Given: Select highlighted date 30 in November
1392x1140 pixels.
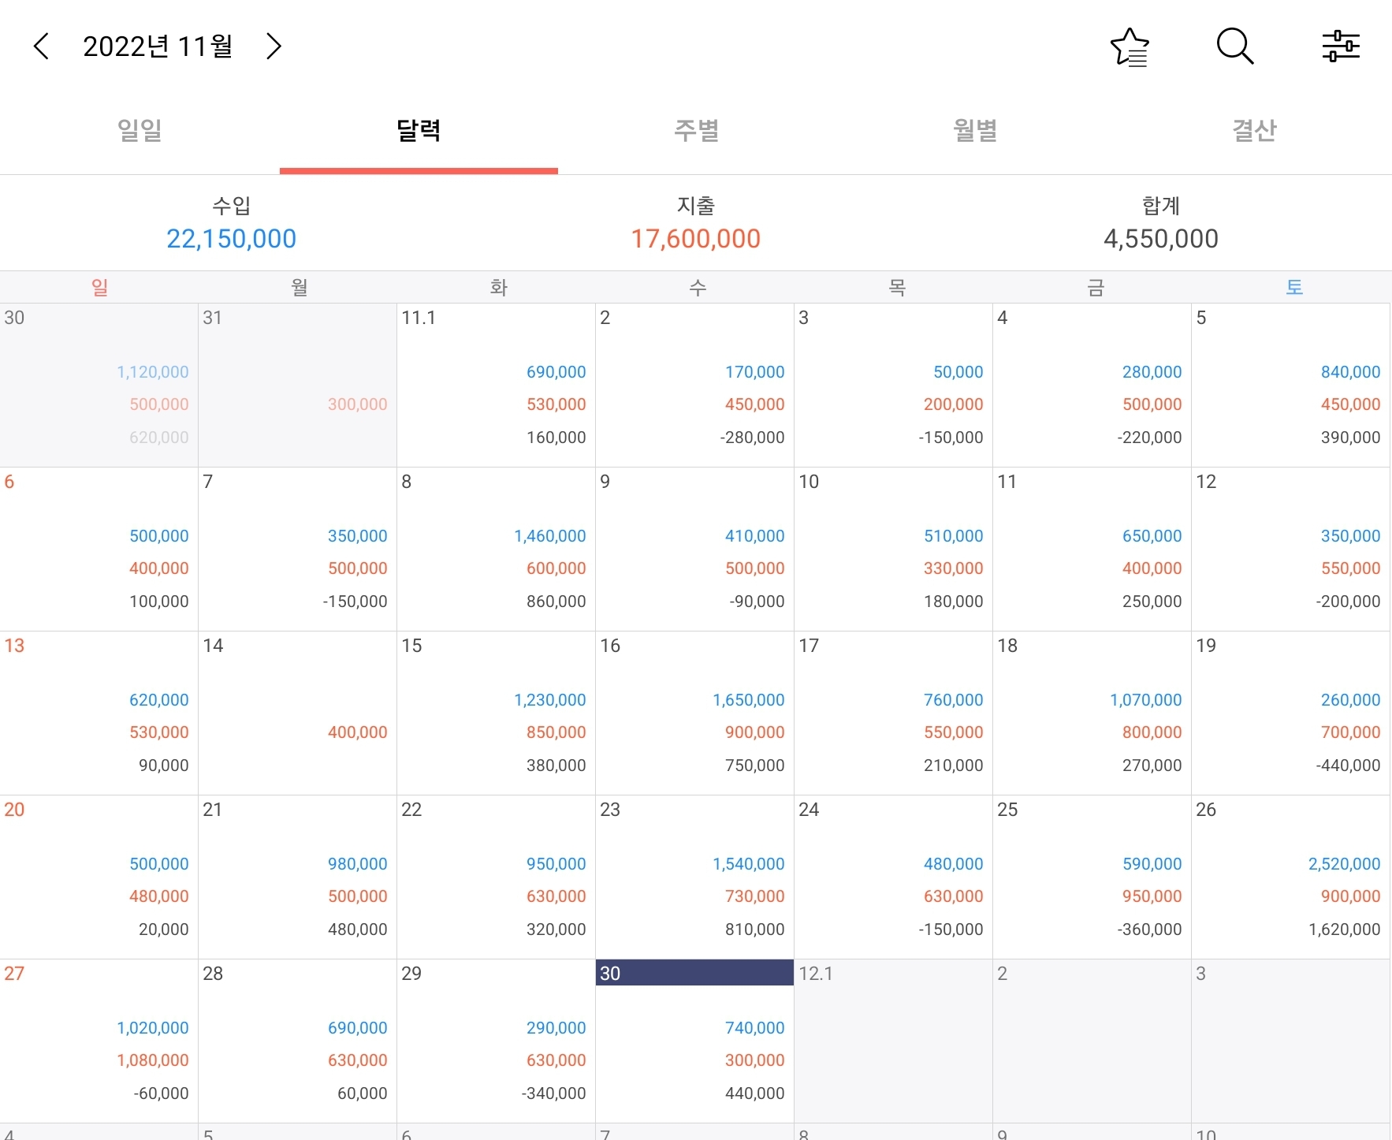Looking at the screenshot, I should (694, 1041).
